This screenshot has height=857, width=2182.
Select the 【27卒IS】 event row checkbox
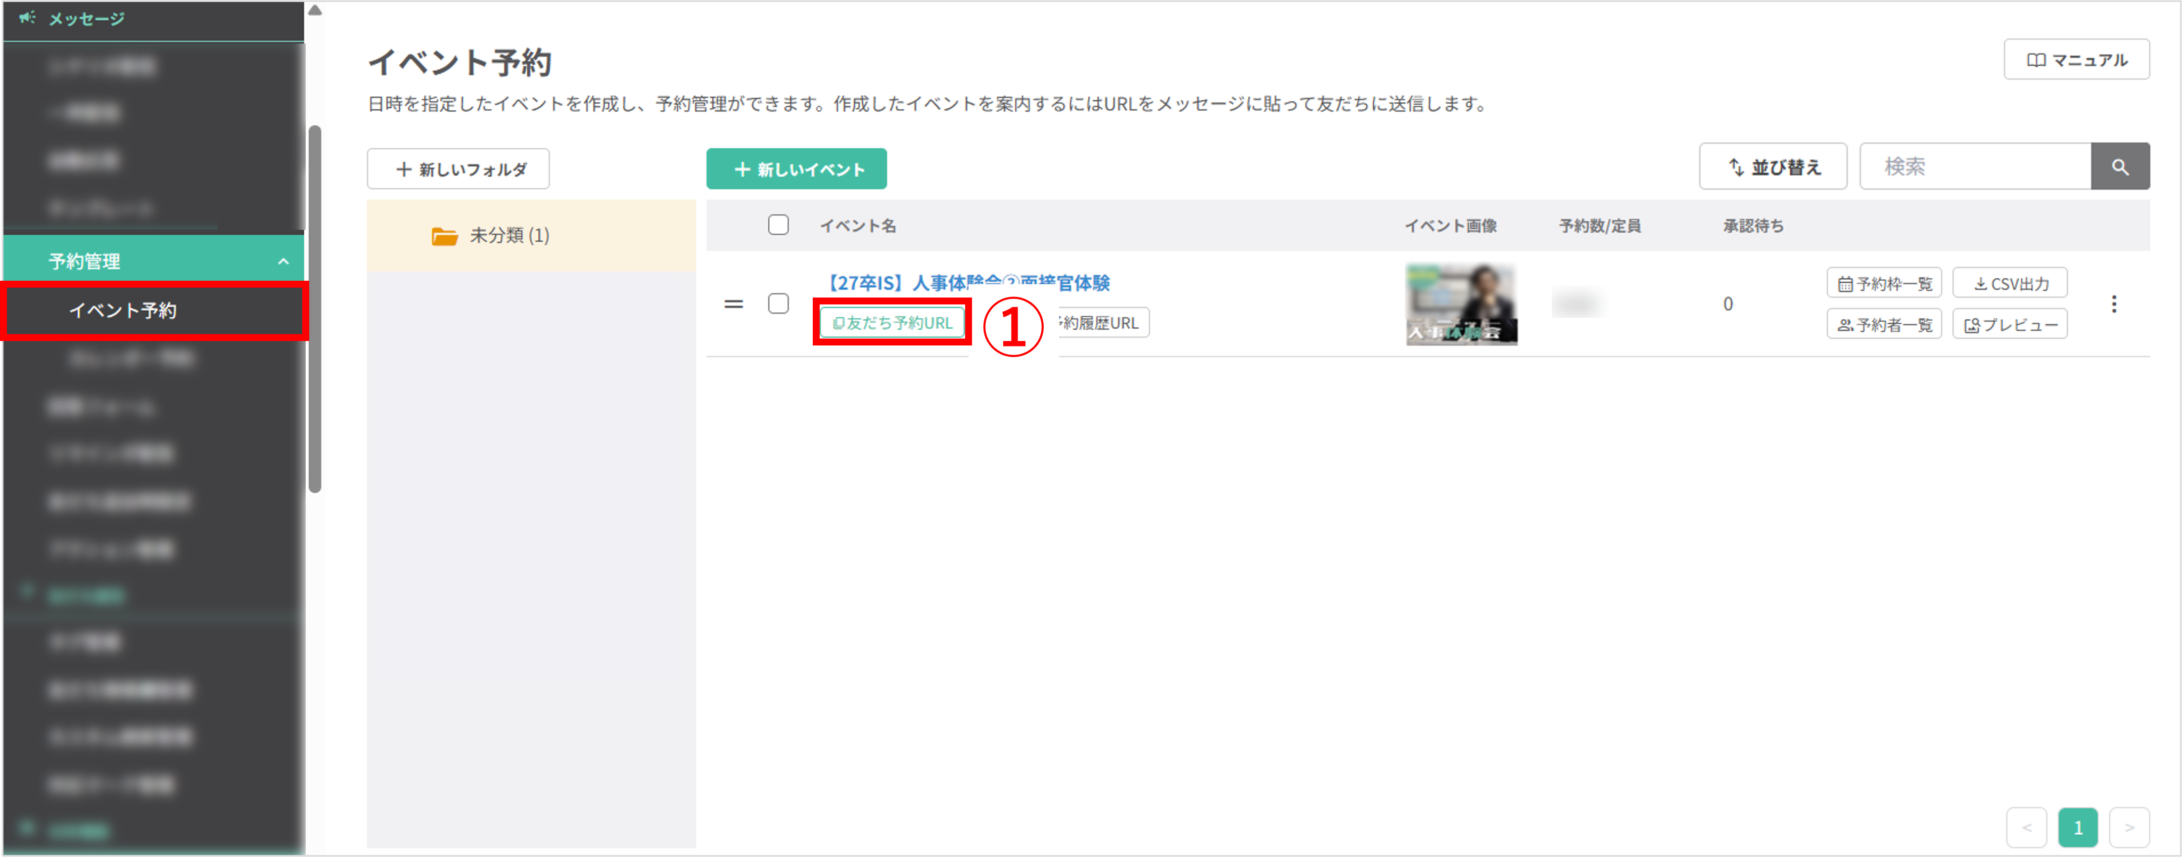coord(779,303)
